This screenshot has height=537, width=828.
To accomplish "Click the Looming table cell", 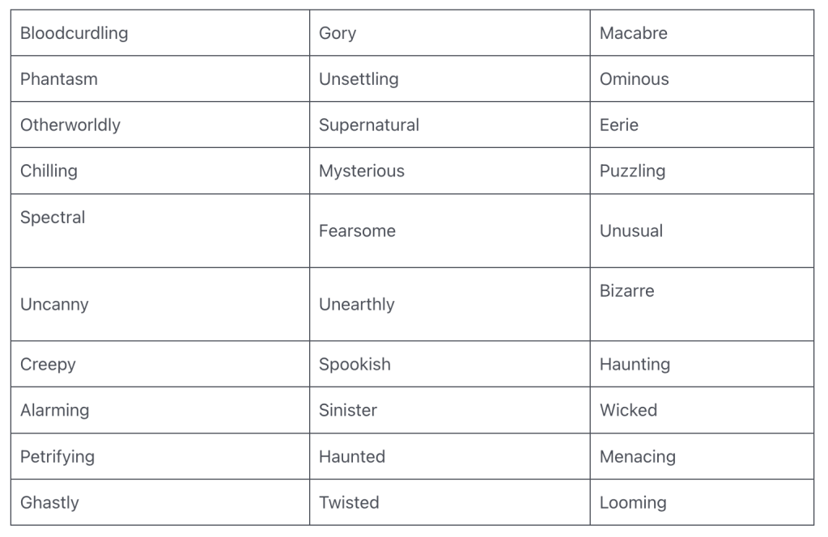I will [633, 503].
